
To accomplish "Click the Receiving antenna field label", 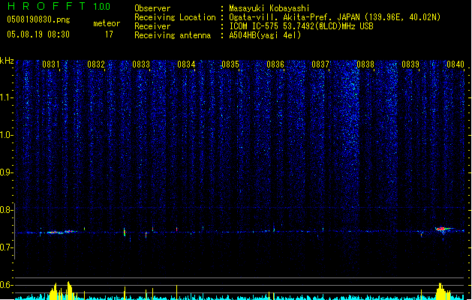I will click(173, 35).
